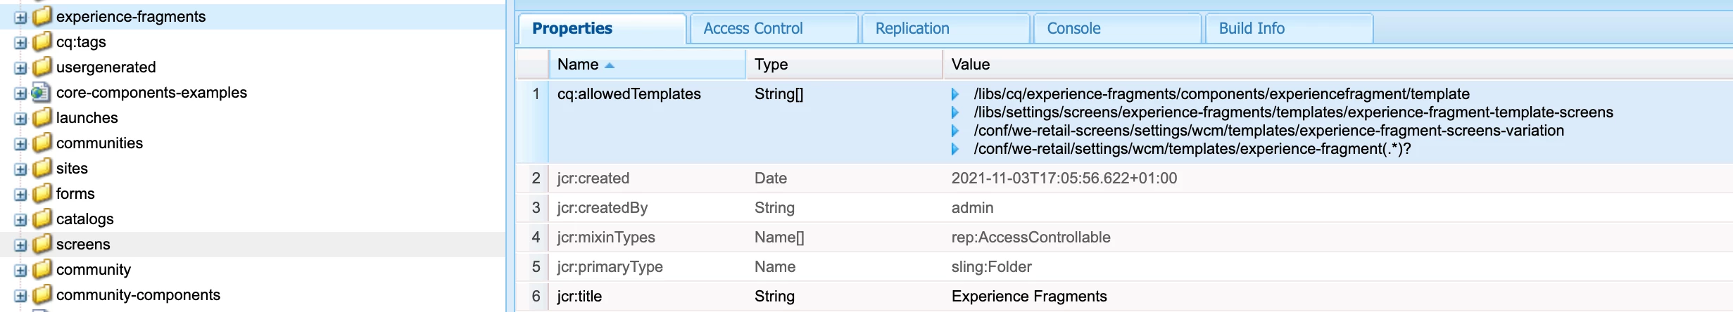This screenshot has height=312, width=1733.
Task: Click the community-components folder icon
Action: click(42, 294)
